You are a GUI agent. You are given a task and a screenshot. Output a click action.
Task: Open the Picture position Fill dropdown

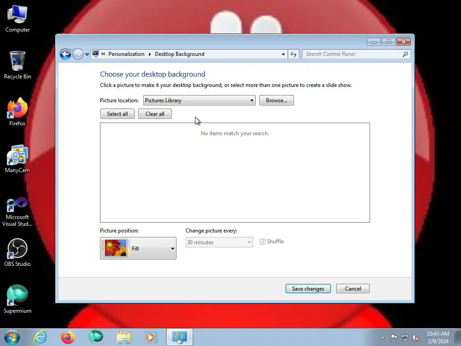point(138,248)
